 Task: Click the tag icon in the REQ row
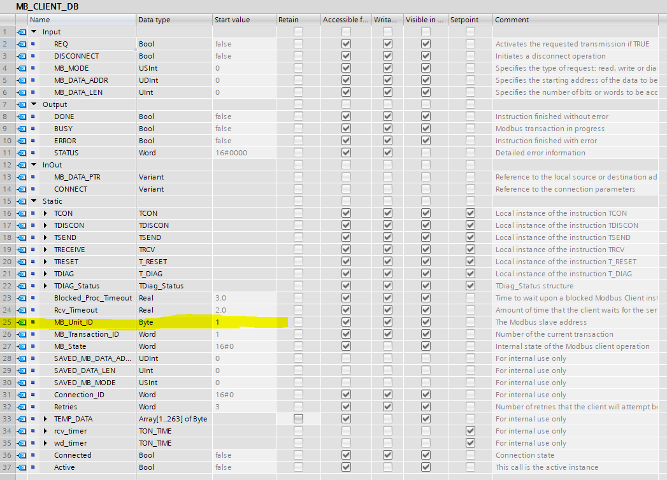[x=21, y=44]
